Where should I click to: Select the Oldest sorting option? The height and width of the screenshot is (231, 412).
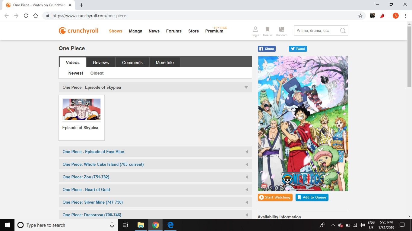coord(97,73)
